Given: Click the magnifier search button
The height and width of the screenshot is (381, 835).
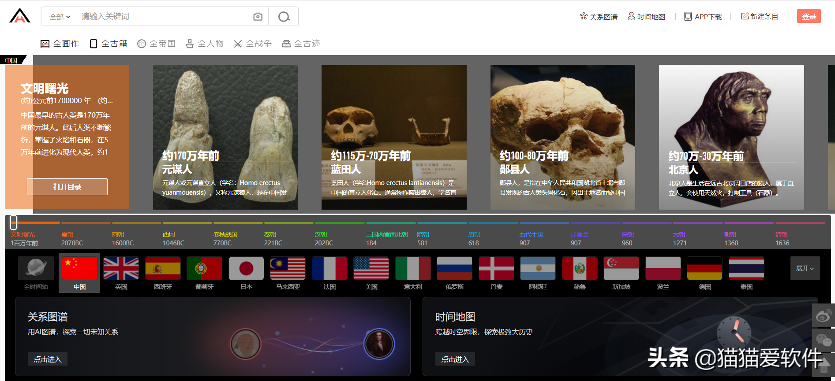Looking at the screenshot, I should pyautogui.click(x=284, y=17).
